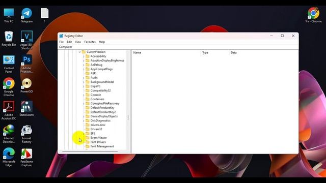
Task: Expand the Audit key
Action: point(84,78)
